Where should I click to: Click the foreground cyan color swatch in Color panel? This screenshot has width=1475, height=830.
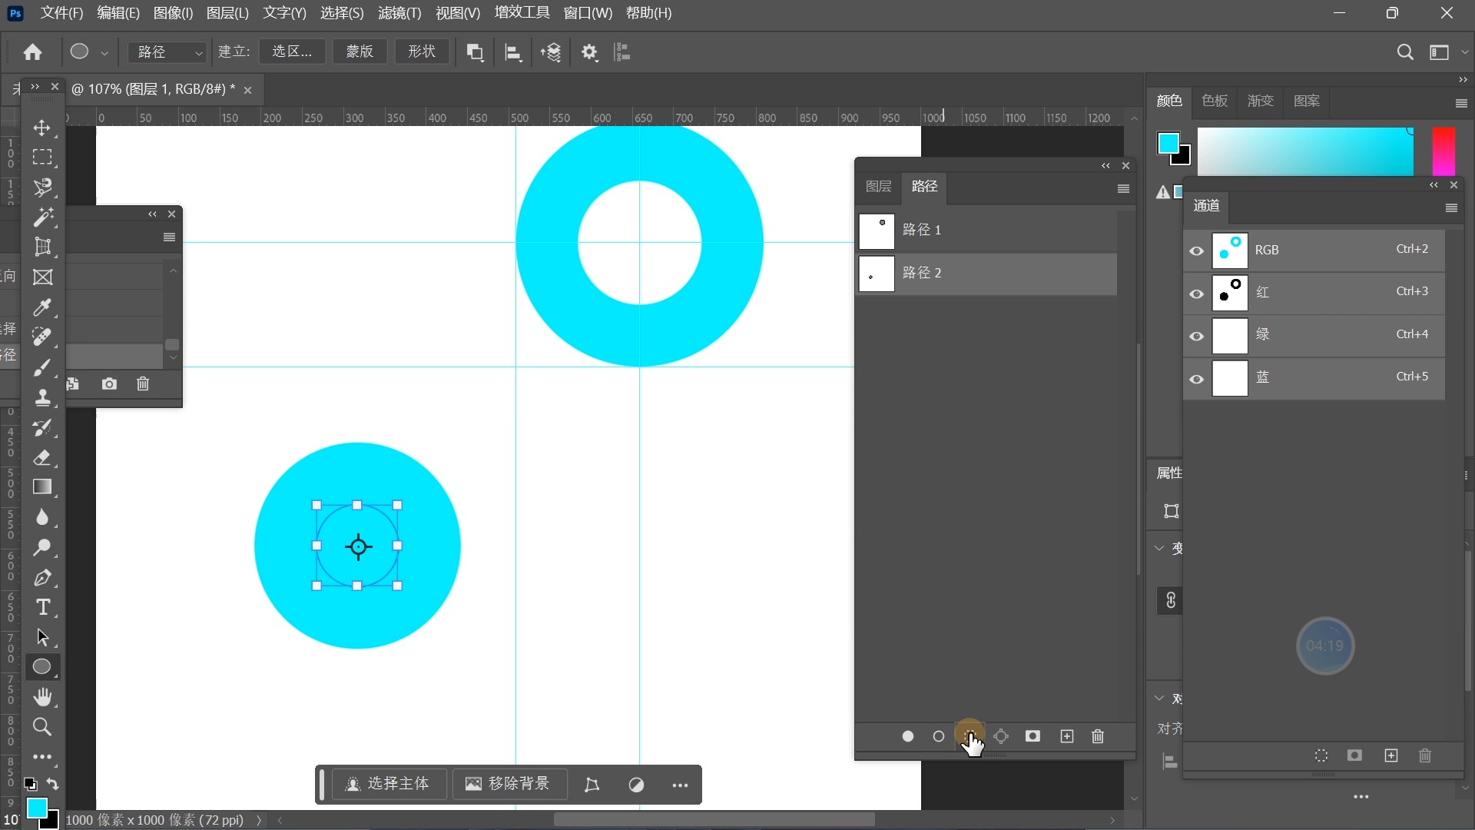(1168, 142)
